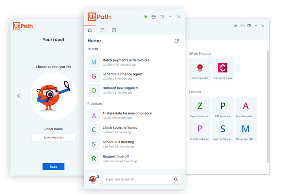Click the scrollbar in back window
Viewport: 291px width, 194px height.
point(268,106)
